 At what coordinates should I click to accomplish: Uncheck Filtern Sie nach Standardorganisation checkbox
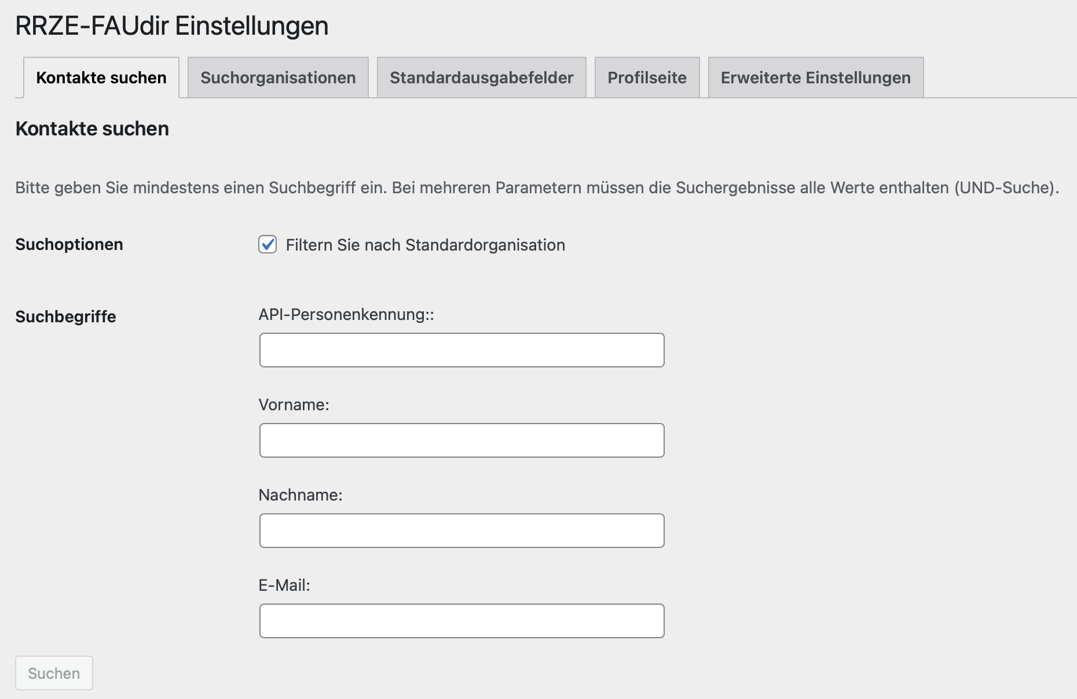(268, 245)
